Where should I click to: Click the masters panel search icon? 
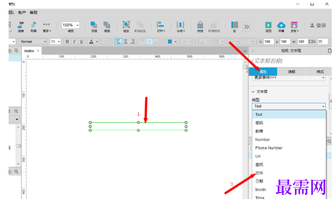(16, 171)
